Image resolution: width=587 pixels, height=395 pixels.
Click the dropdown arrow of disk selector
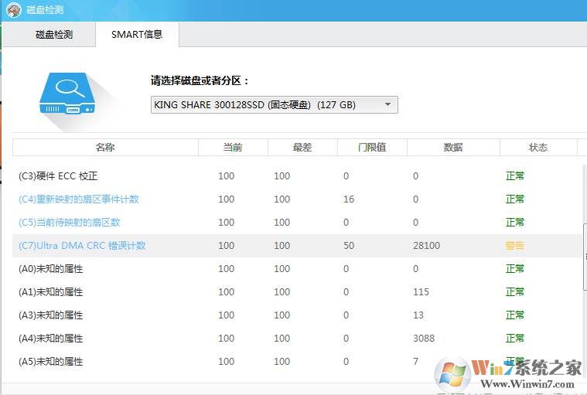pyautogui.click(x=387, y=104)
